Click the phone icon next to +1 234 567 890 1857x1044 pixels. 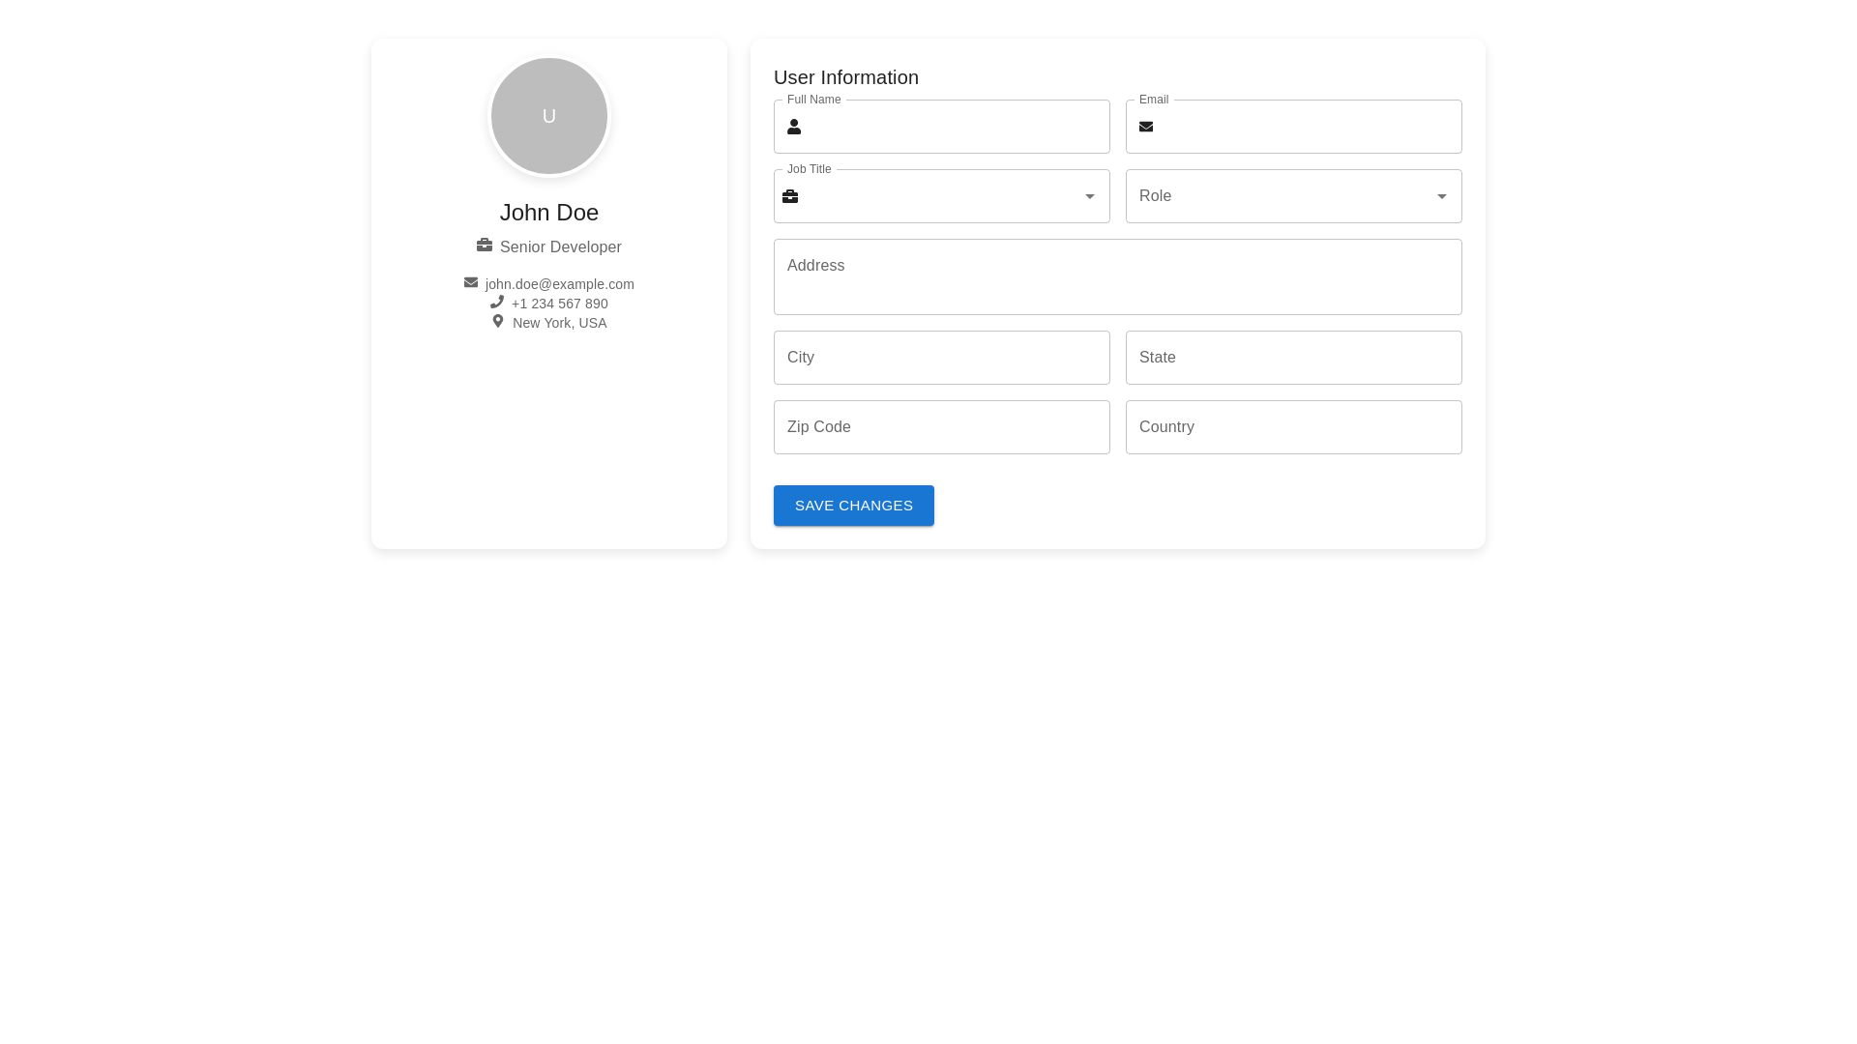(497, 302)
